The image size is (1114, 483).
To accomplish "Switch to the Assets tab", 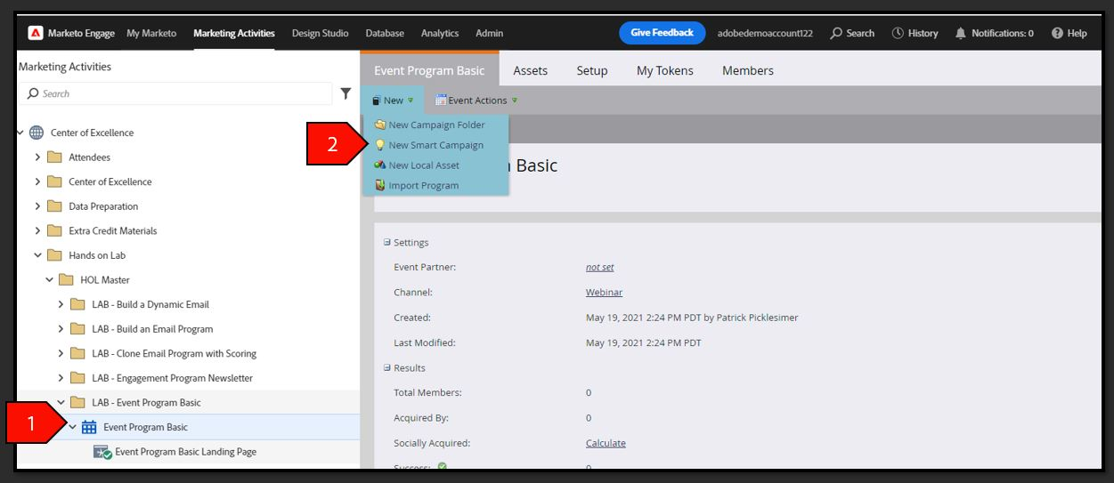I will [531, 70].
